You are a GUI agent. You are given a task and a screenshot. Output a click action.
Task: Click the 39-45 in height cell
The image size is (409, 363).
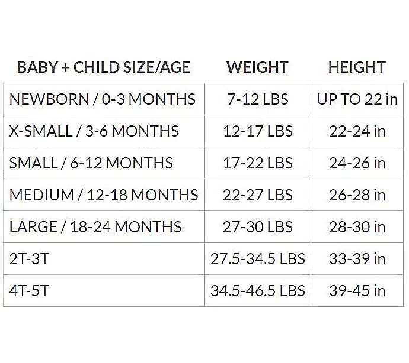[357, 290]
